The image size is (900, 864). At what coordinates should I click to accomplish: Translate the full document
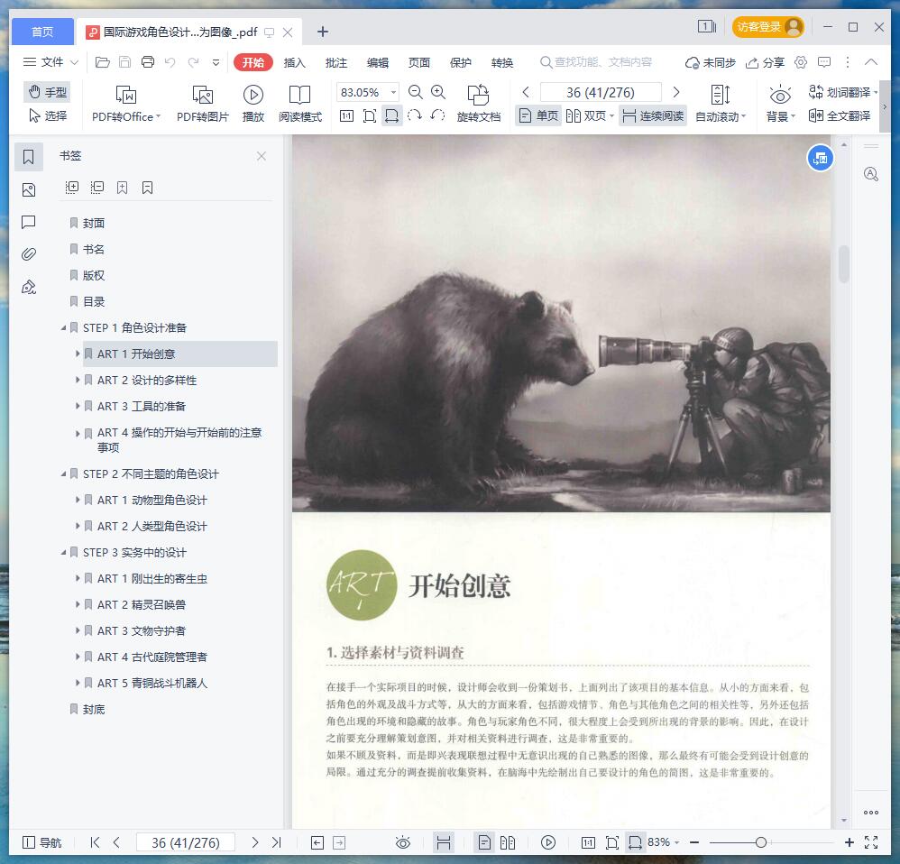[x=840, y=116]
